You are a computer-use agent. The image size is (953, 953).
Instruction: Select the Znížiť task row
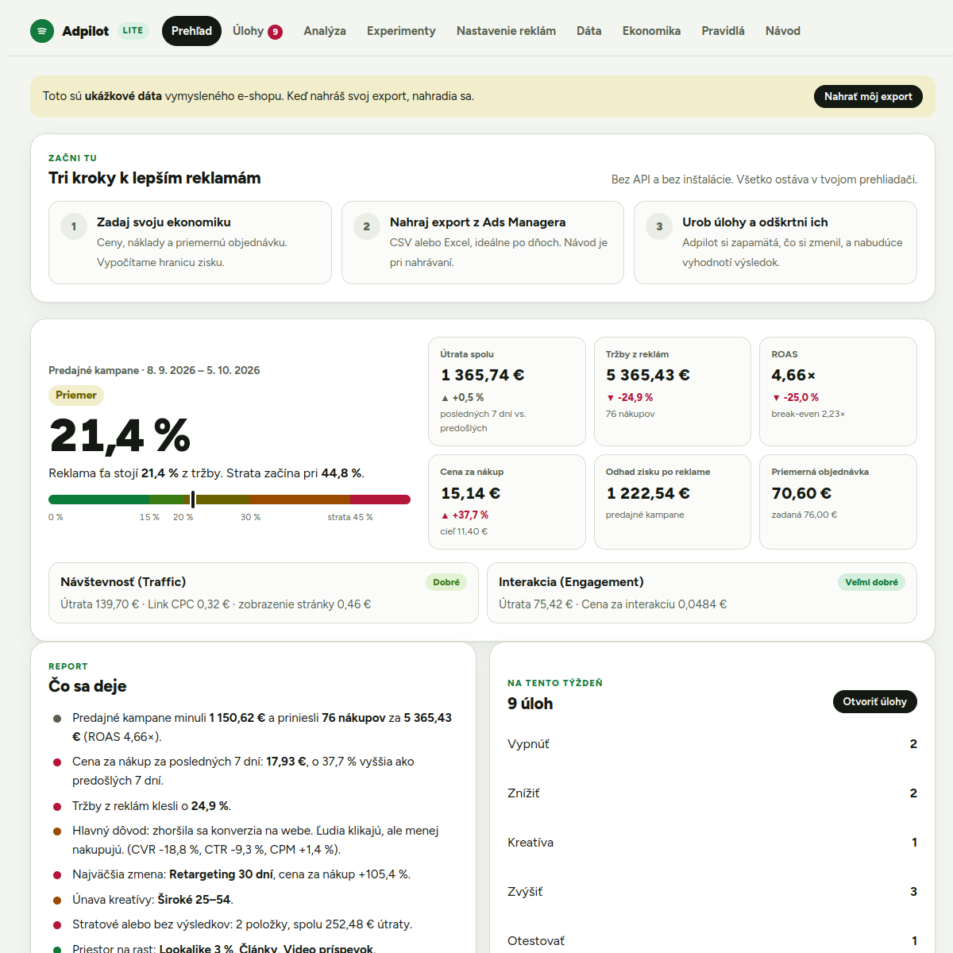tap(712, 793)
